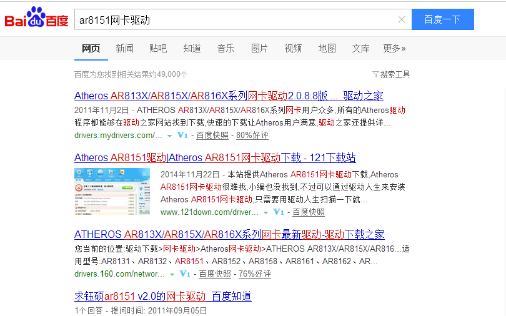This screenshot has width=506, height=316.
Task: Open the 贴吧 tab
Action: pos(158,48)
